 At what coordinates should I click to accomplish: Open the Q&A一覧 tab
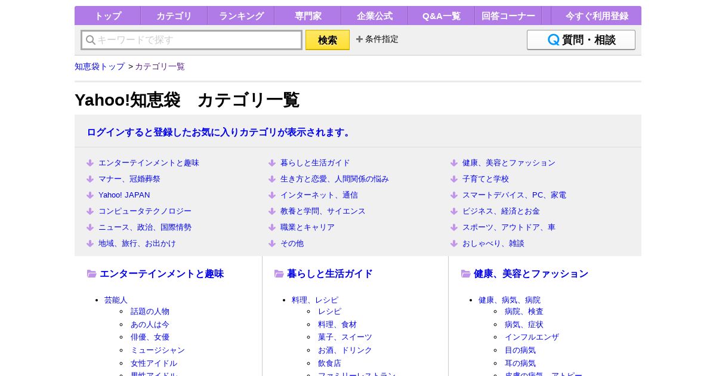point(442,16)
